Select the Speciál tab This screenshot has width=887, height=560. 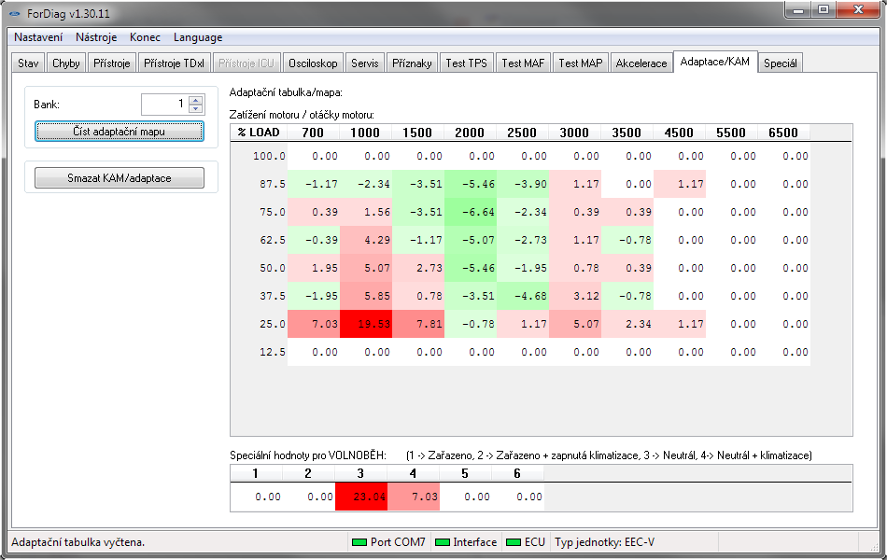pos(781,63)
